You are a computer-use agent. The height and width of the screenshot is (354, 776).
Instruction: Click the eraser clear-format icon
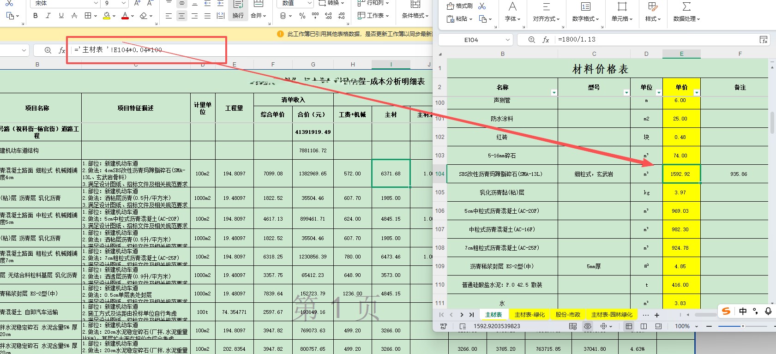[x=144, y=16]
